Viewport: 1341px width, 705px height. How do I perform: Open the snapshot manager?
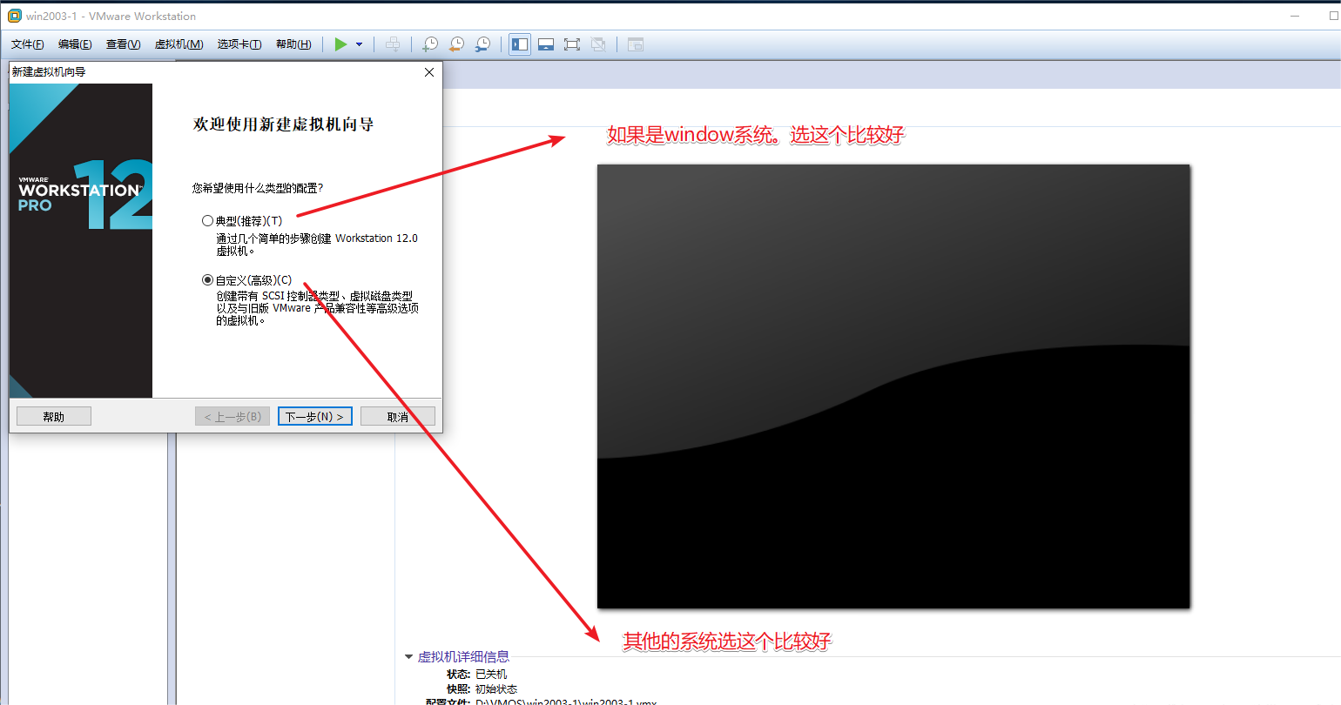click(x=482, y=44)
